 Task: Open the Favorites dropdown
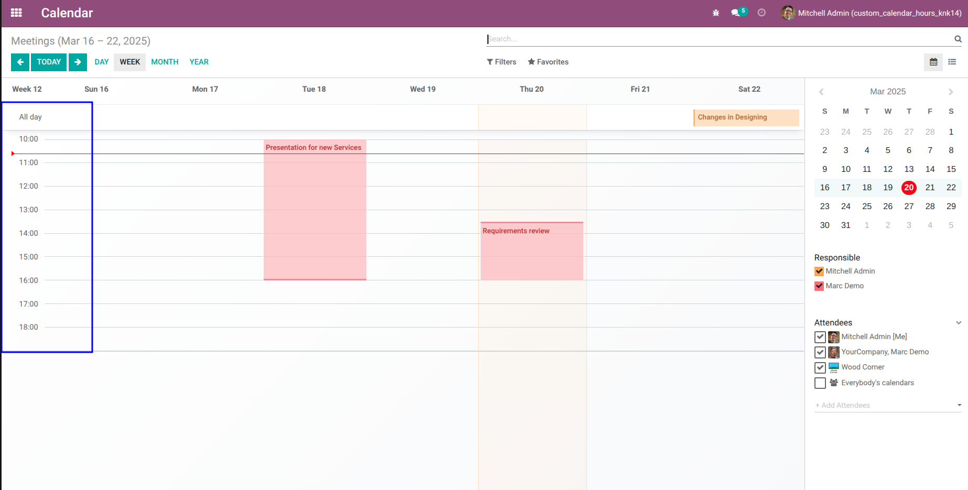(x=548, y=62)
